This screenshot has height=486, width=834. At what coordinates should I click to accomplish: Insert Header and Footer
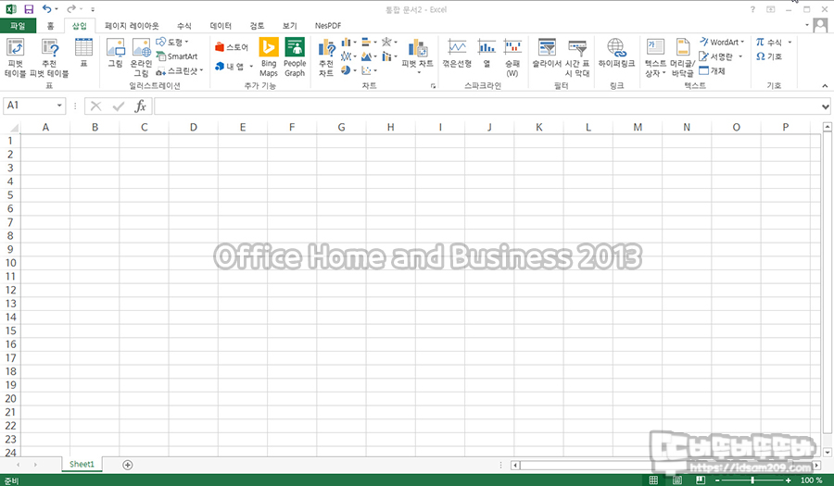tap(682, 58)
